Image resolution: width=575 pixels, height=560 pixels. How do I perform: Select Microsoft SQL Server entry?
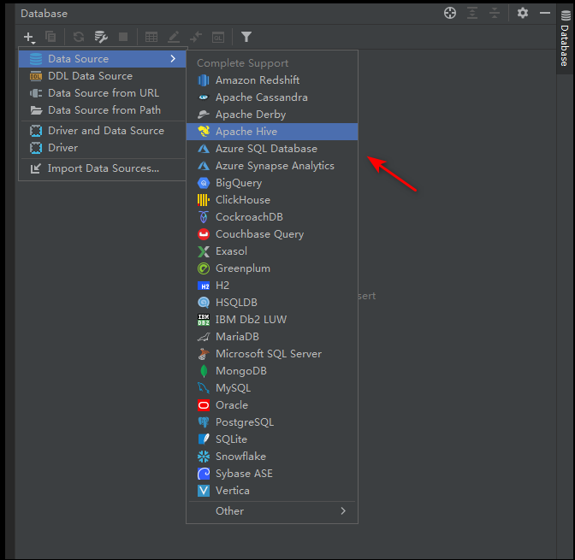click(x=272, y=354)
